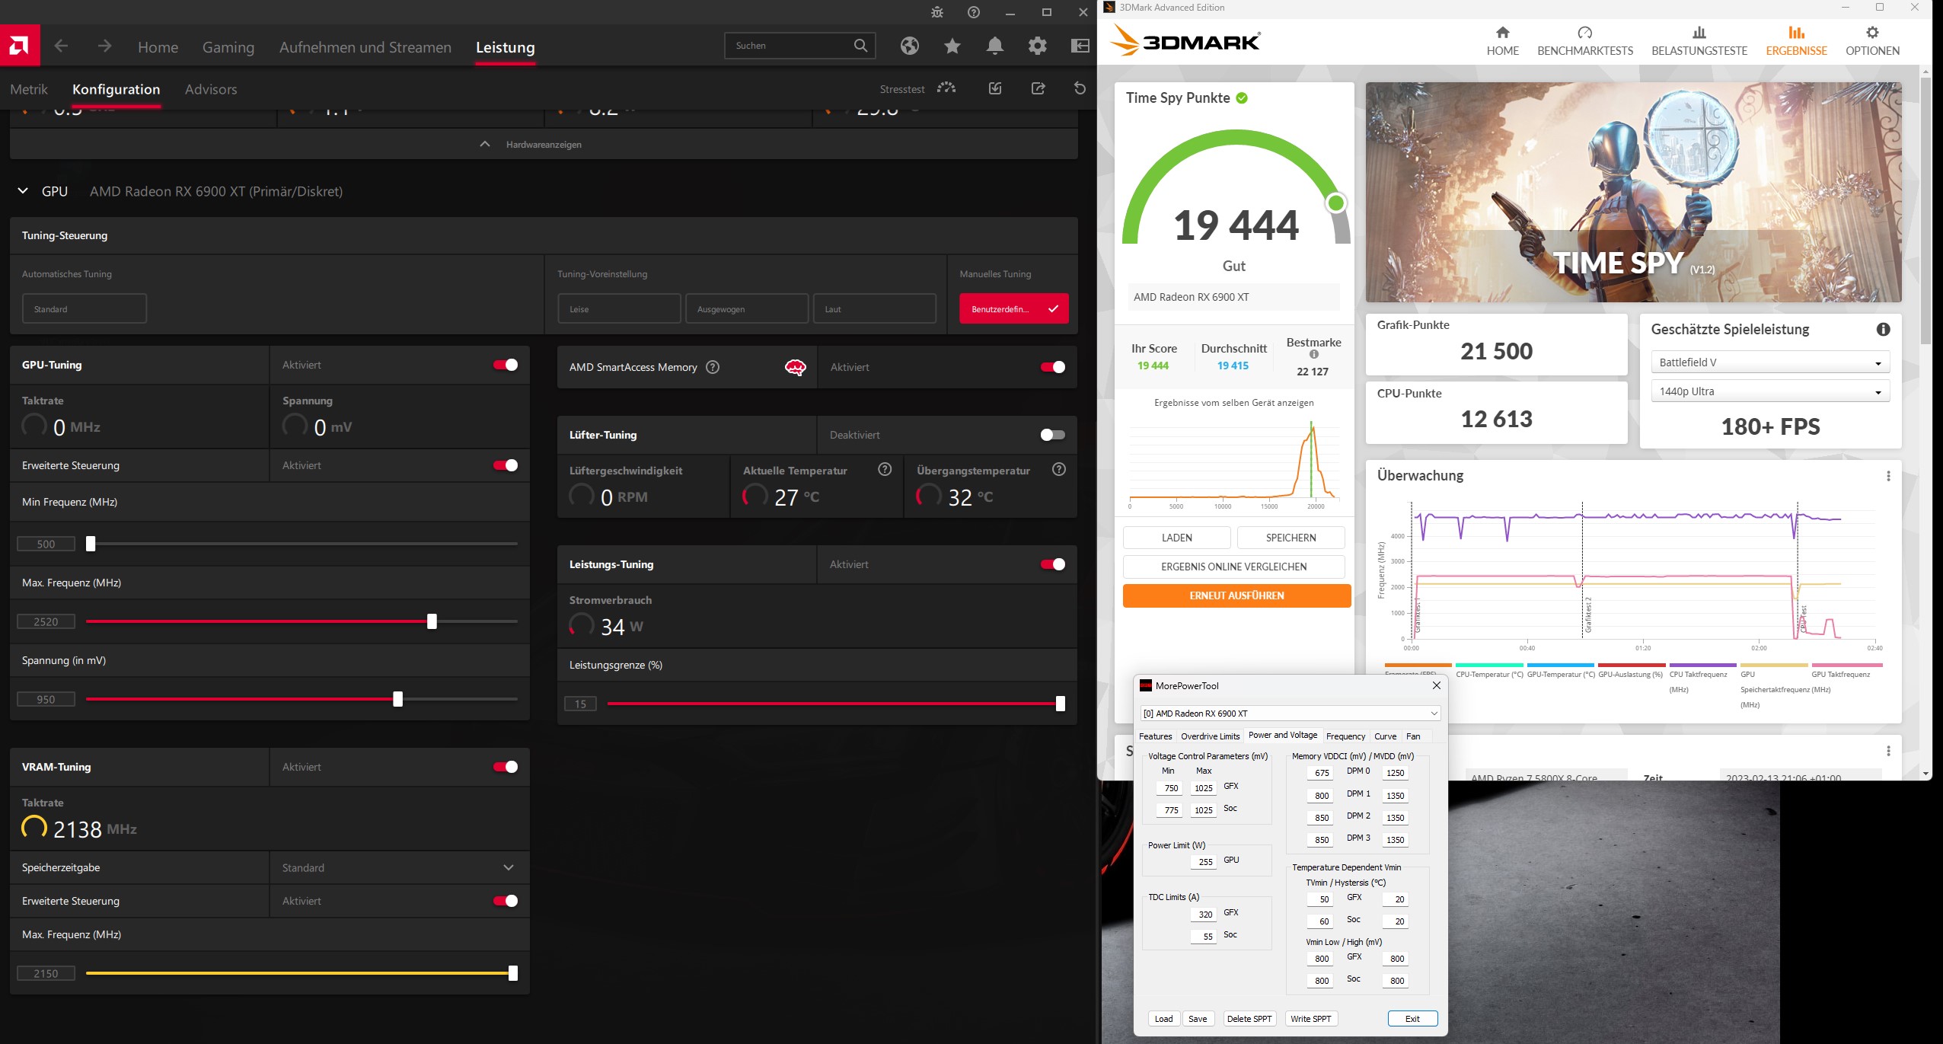
Task: Open notifications bell icon
Action: tap(994, 46)
